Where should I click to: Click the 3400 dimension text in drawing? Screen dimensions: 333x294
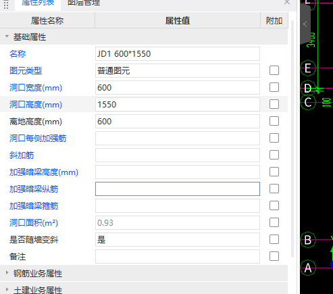coord(311,40)
